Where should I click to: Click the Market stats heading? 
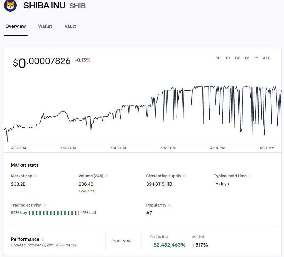coord(25,165)
